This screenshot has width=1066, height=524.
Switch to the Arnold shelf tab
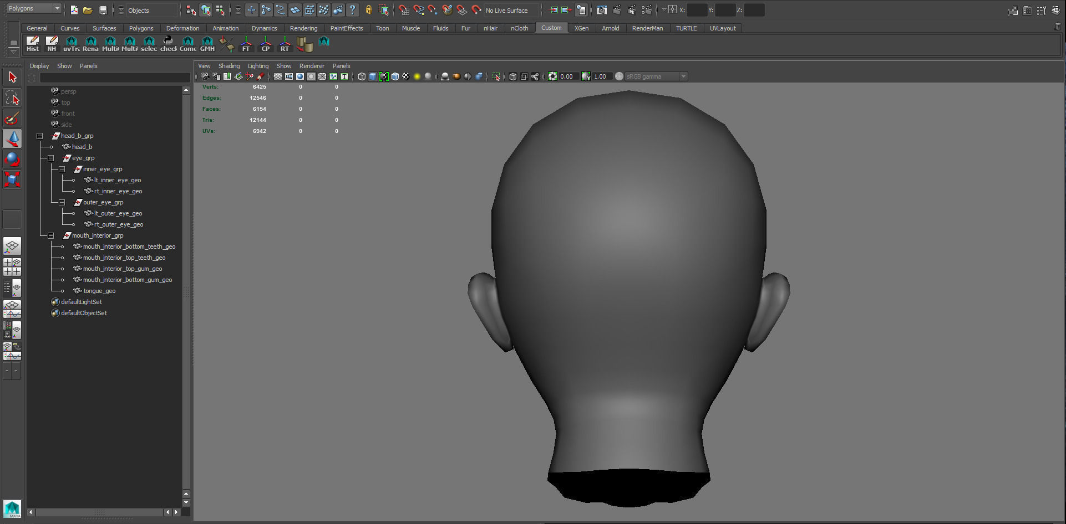point(610,28)
